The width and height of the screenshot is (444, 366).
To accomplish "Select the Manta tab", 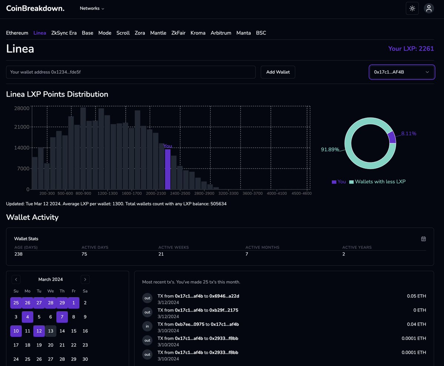I will pos(243,33).
